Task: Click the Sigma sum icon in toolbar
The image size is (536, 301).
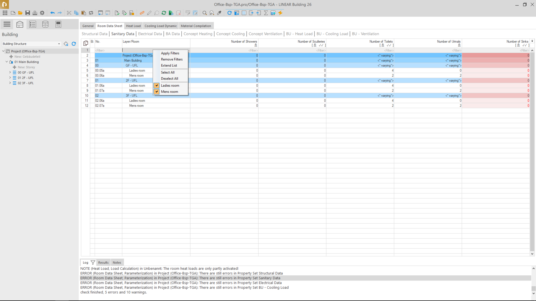Action: coord(266,13)
